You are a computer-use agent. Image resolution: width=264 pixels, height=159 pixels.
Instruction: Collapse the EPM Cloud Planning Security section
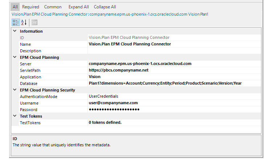(x=15, y=90)
